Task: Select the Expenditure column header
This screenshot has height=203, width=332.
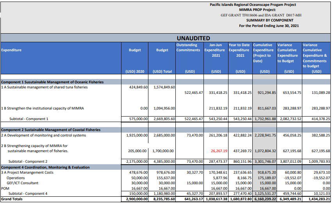Action: point(11,50)
